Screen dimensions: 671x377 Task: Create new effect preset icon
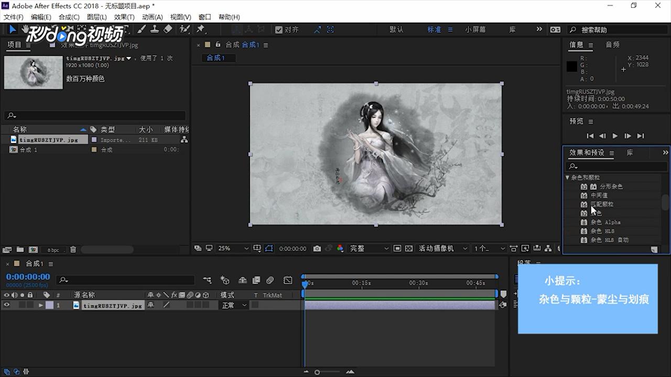click(x=654, y=250)
